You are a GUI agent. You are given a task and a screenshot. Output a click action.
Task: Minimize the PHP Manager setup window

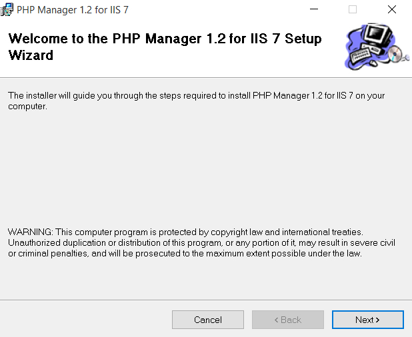[x=314, y=9]
